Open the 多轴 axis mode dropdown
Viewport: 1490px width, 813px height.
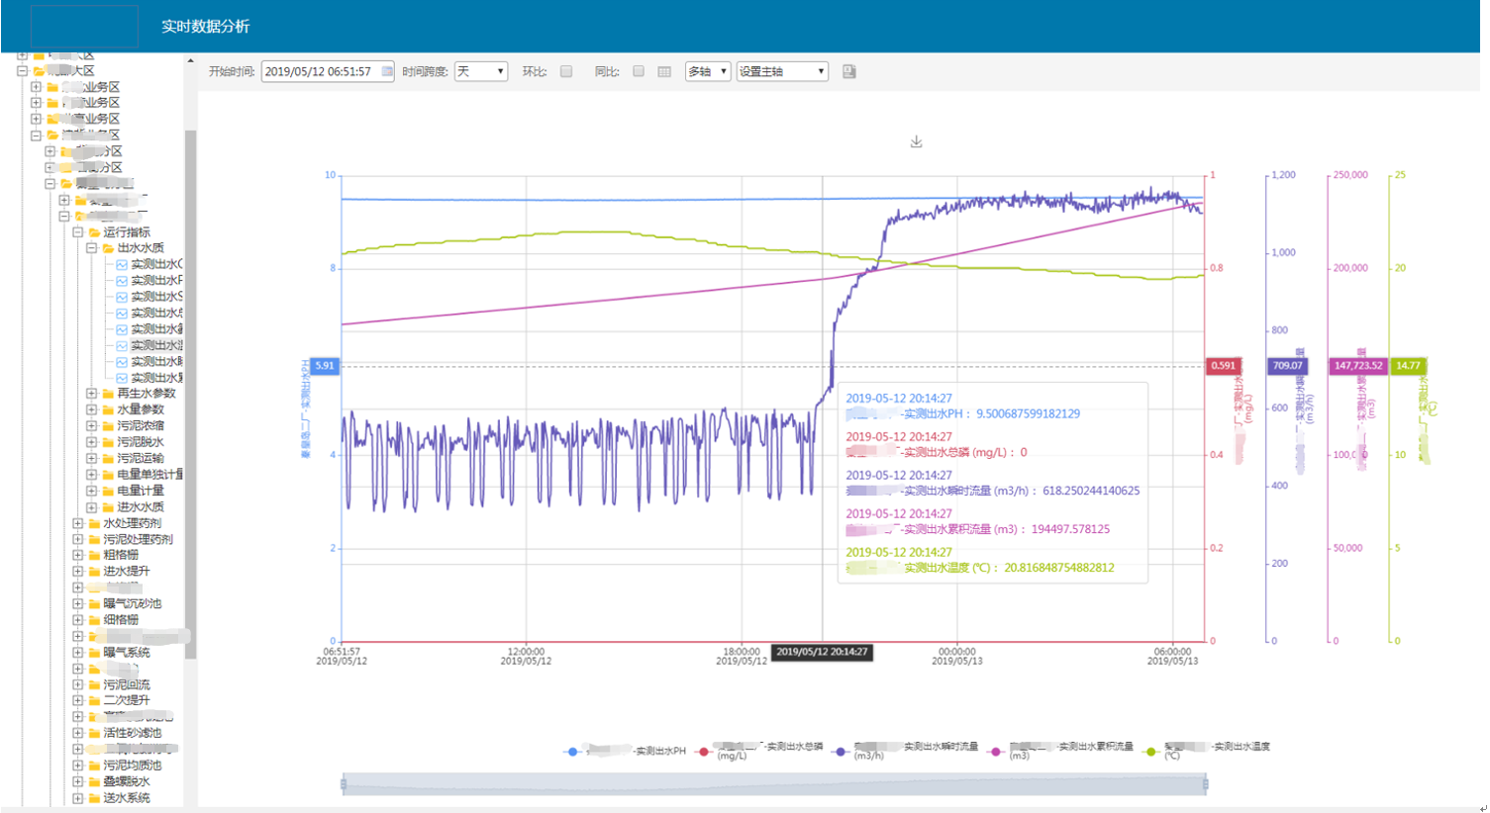[x=707, y=71]
